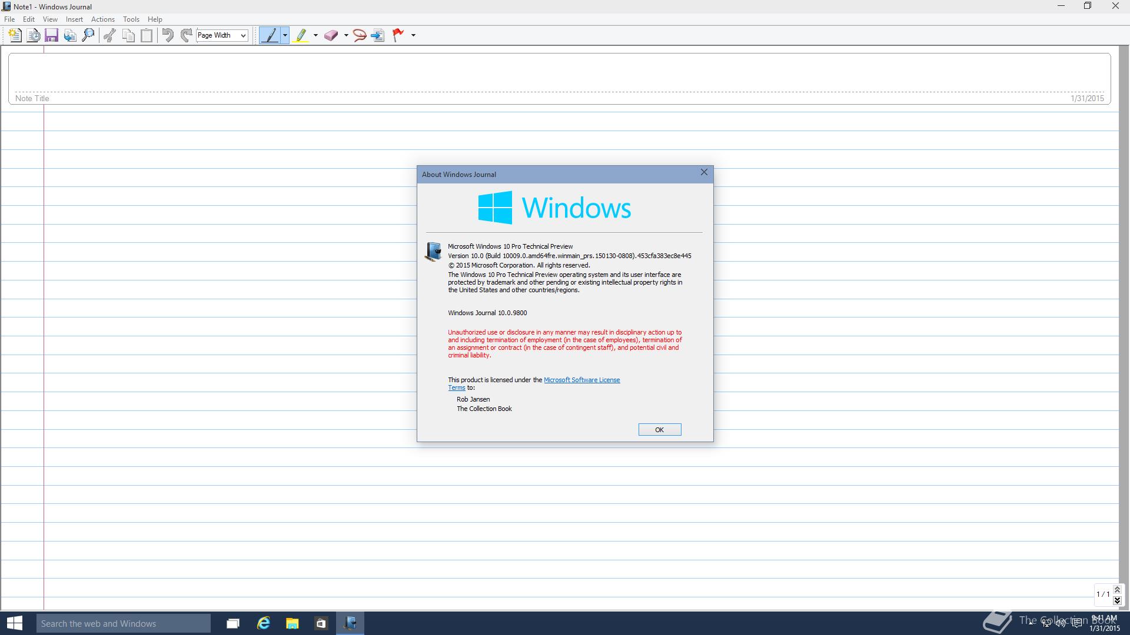Click the Cut scissors icon
This screenshot has width=1130, height=635.
point(109,35)
